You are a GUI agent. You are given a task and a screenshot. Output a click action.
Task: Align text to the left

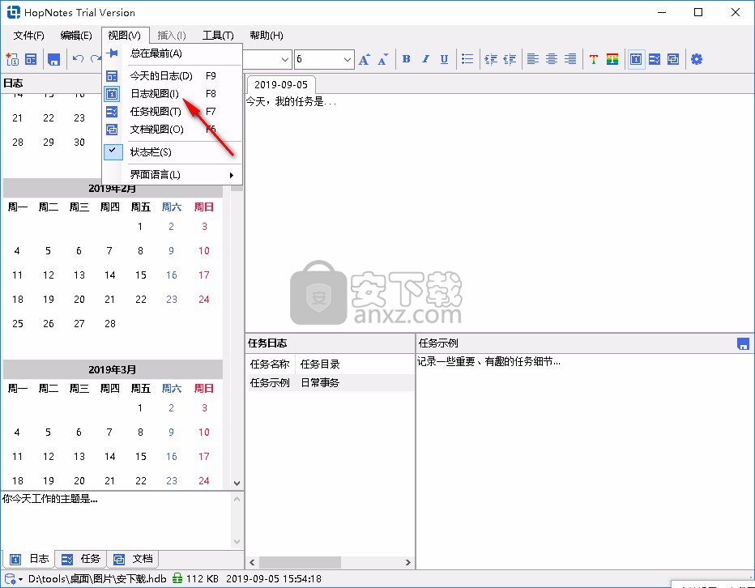point(532,59)
